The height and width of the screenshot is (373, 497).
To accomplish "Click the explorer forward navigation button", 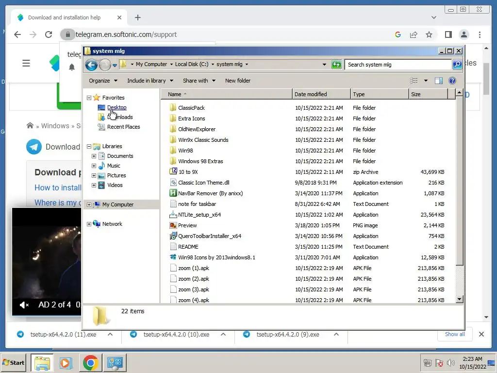I will [x=105, y=65].
